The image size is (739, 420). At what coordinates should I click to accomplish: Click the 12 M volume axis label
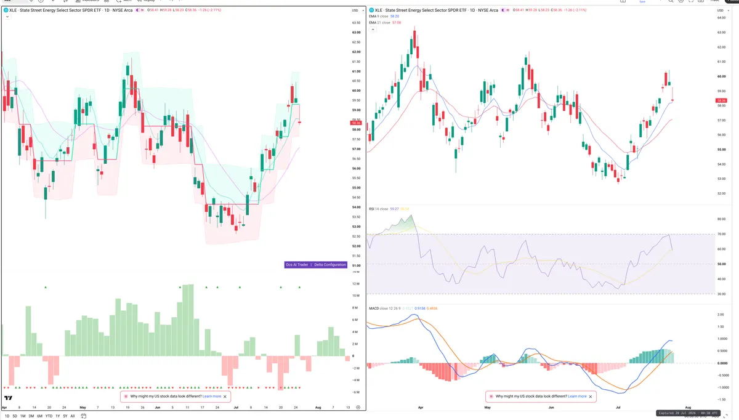coord(355,284)
